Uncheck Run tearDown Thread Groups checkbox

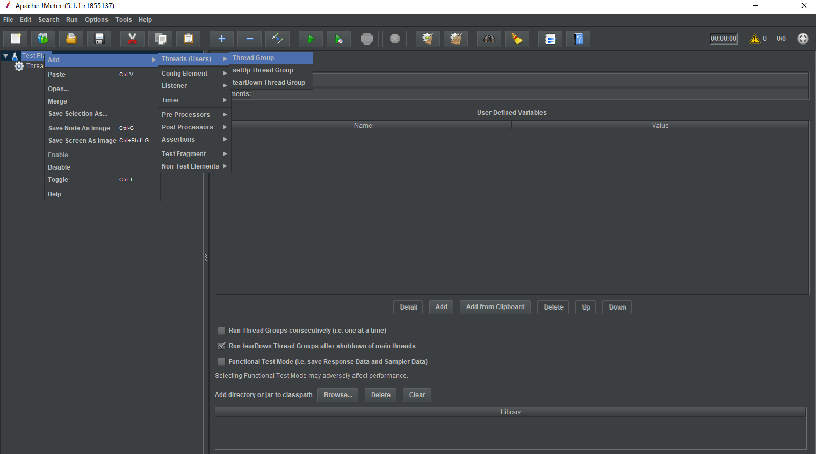(x=221, y=346)
